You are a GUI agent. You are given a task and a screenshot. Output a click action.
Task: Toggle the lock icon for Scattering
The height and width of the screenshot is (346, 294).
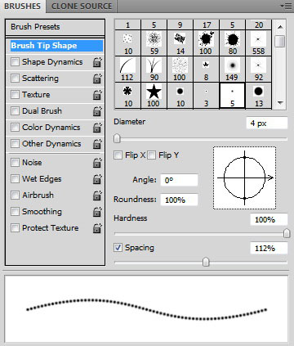tap(97, 79)
